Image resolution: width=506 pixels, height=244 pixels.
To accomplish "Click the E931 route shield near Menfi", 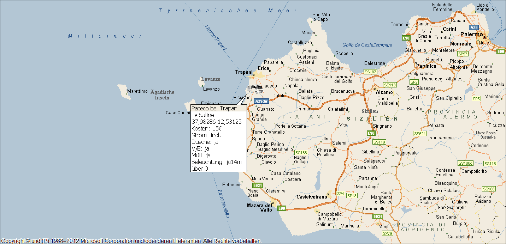I will point(377,216).
